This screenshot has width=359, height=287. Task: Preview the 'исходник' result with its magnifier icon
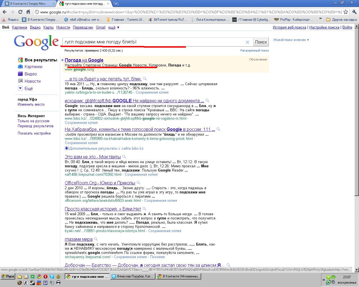click(x=207, y=100)
